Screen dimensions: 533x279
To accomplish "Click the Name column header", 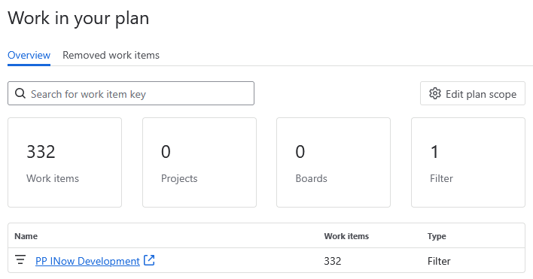I will tap(26, 236).
